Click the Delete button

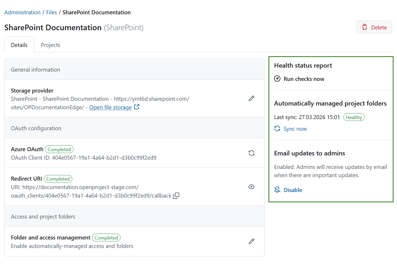tap(374, 27)
